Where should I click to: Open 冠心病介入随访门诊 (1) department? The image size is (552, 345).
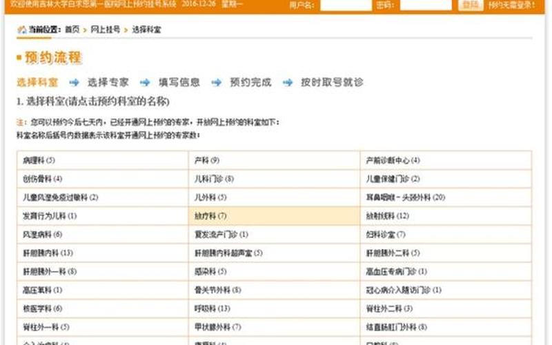click(404, 290)
